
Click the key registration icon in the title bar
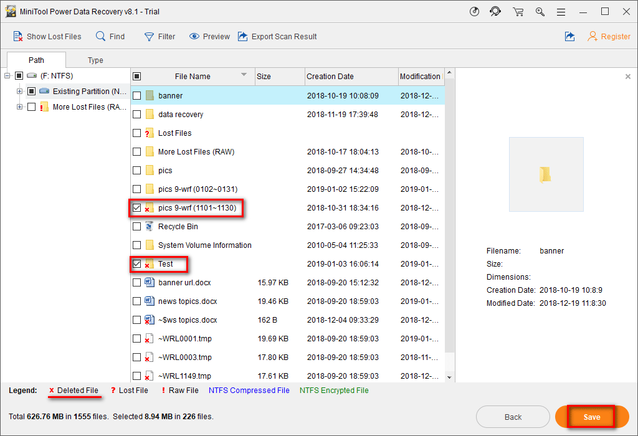coord(540,11)
